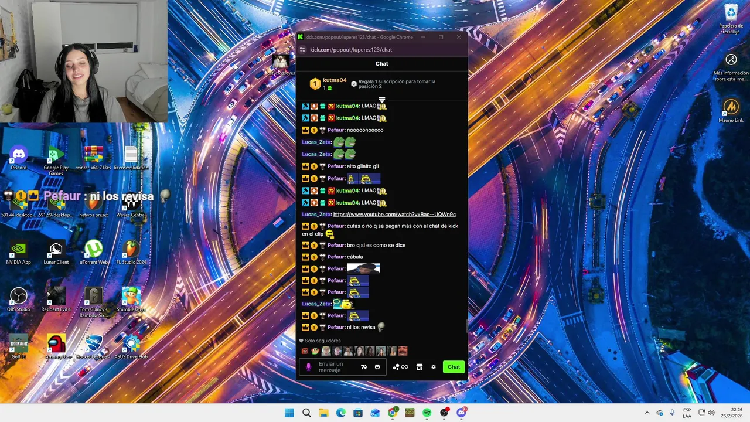Select the angry red emote in quick emotes
The height and width of the screenshot is (422, 750).
(x=305, y=351)
